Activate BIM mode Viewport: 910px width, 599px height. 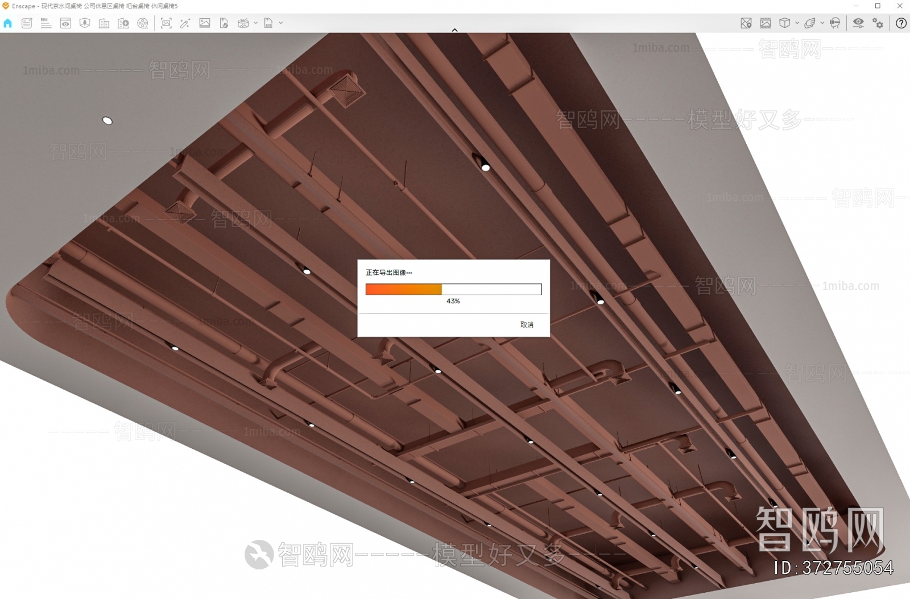coord(47,23)
